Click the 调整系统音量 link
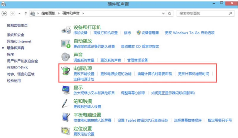This screenshot has height=138, width=238. (84, 60)
